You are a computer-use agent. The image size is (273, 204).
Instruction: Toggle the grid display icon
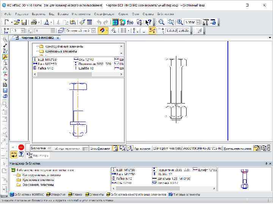[x=123, y=31]
